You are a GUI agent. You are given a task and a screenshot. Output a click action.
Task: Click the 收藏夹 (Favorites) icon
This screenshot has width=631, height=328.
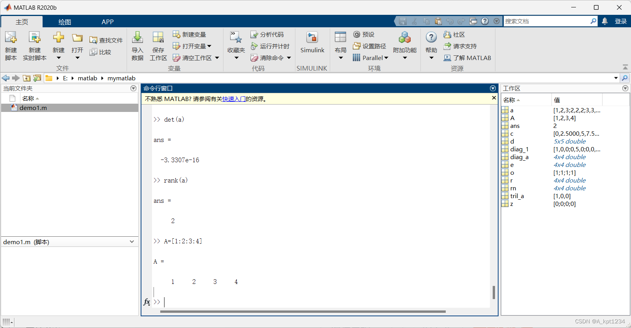point(236,37)
